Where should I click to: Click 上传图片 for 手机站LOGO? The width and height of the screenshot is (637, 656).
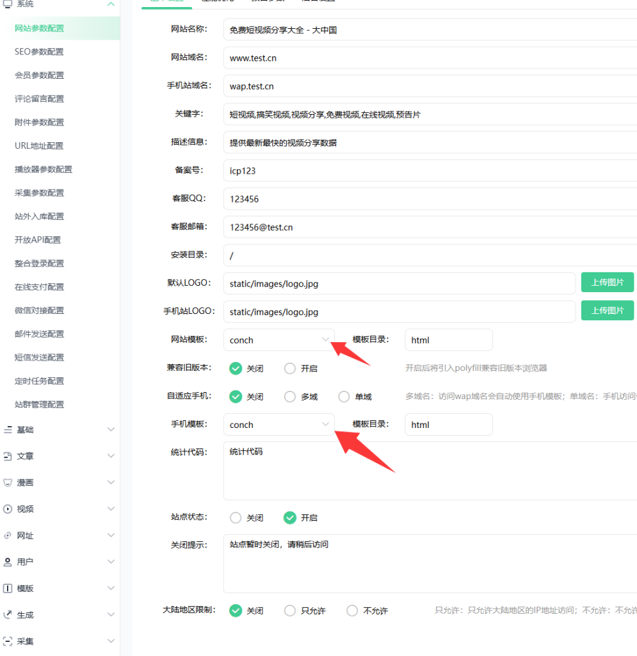(607, 310)
